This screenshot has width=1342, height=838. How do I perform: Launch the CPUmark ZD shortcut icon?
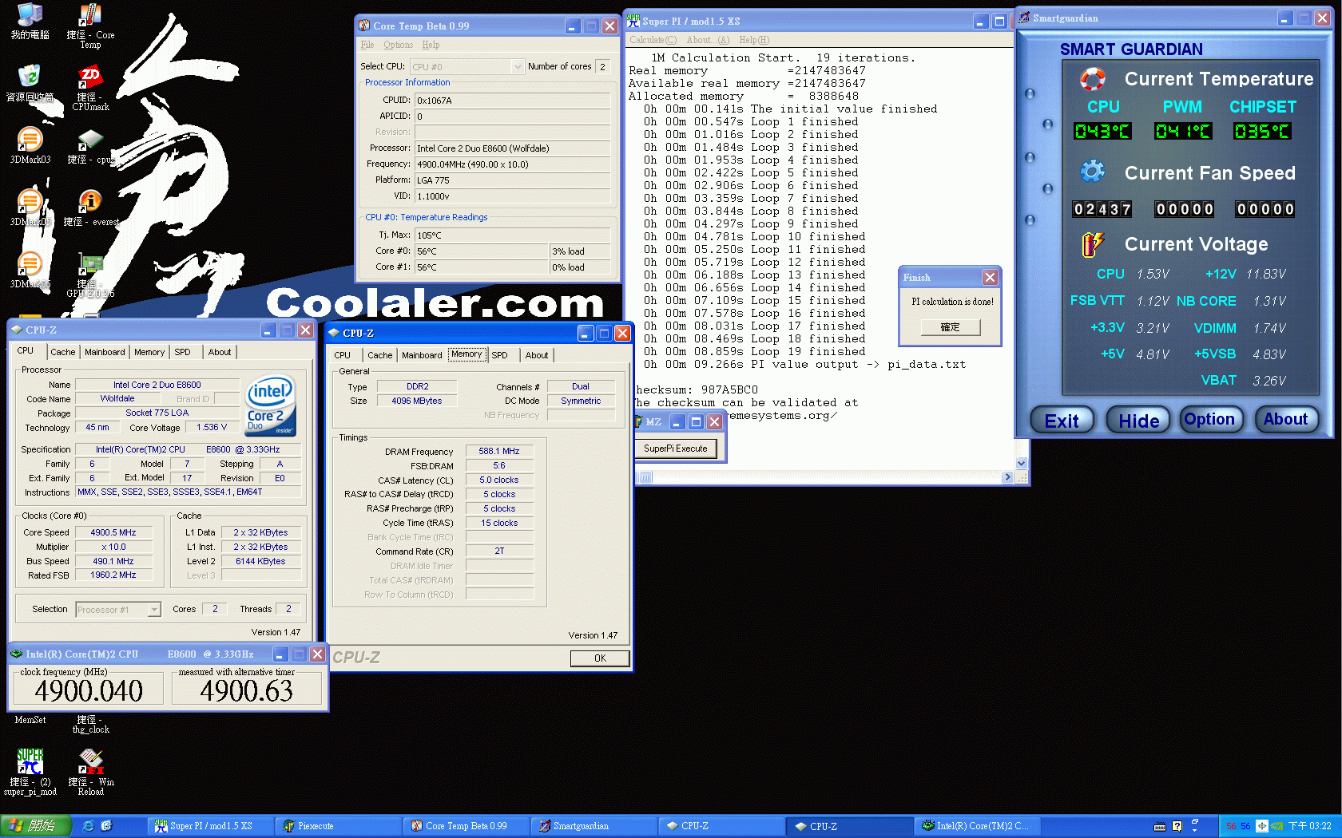[90, 88]
